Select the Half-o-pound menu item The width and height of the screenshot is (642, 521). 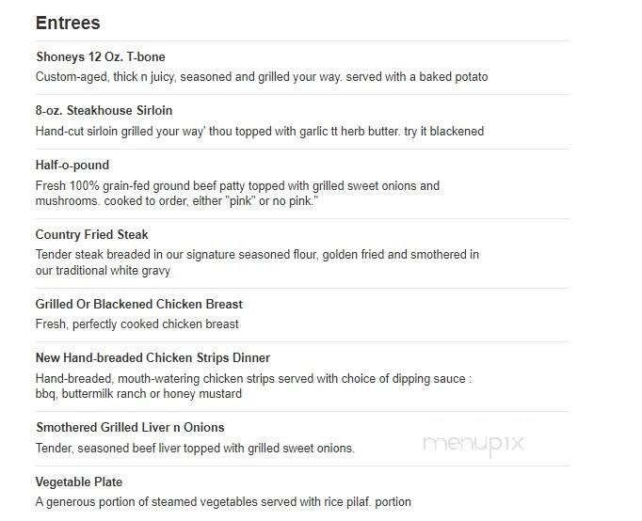pos(72,165)
